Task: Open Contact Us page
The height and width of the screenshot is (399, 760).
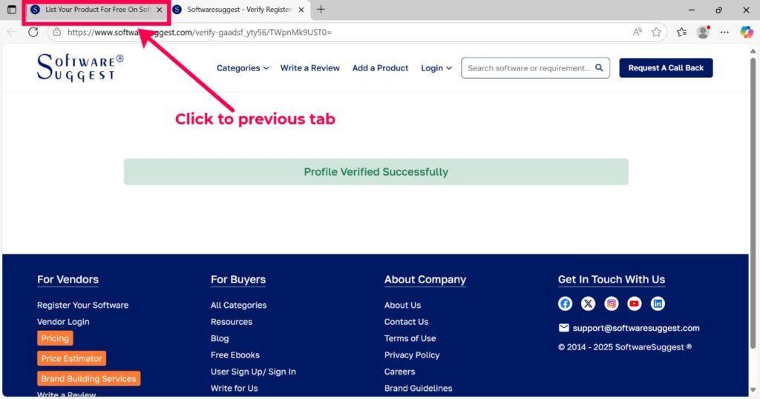Action: pos(406,322)
